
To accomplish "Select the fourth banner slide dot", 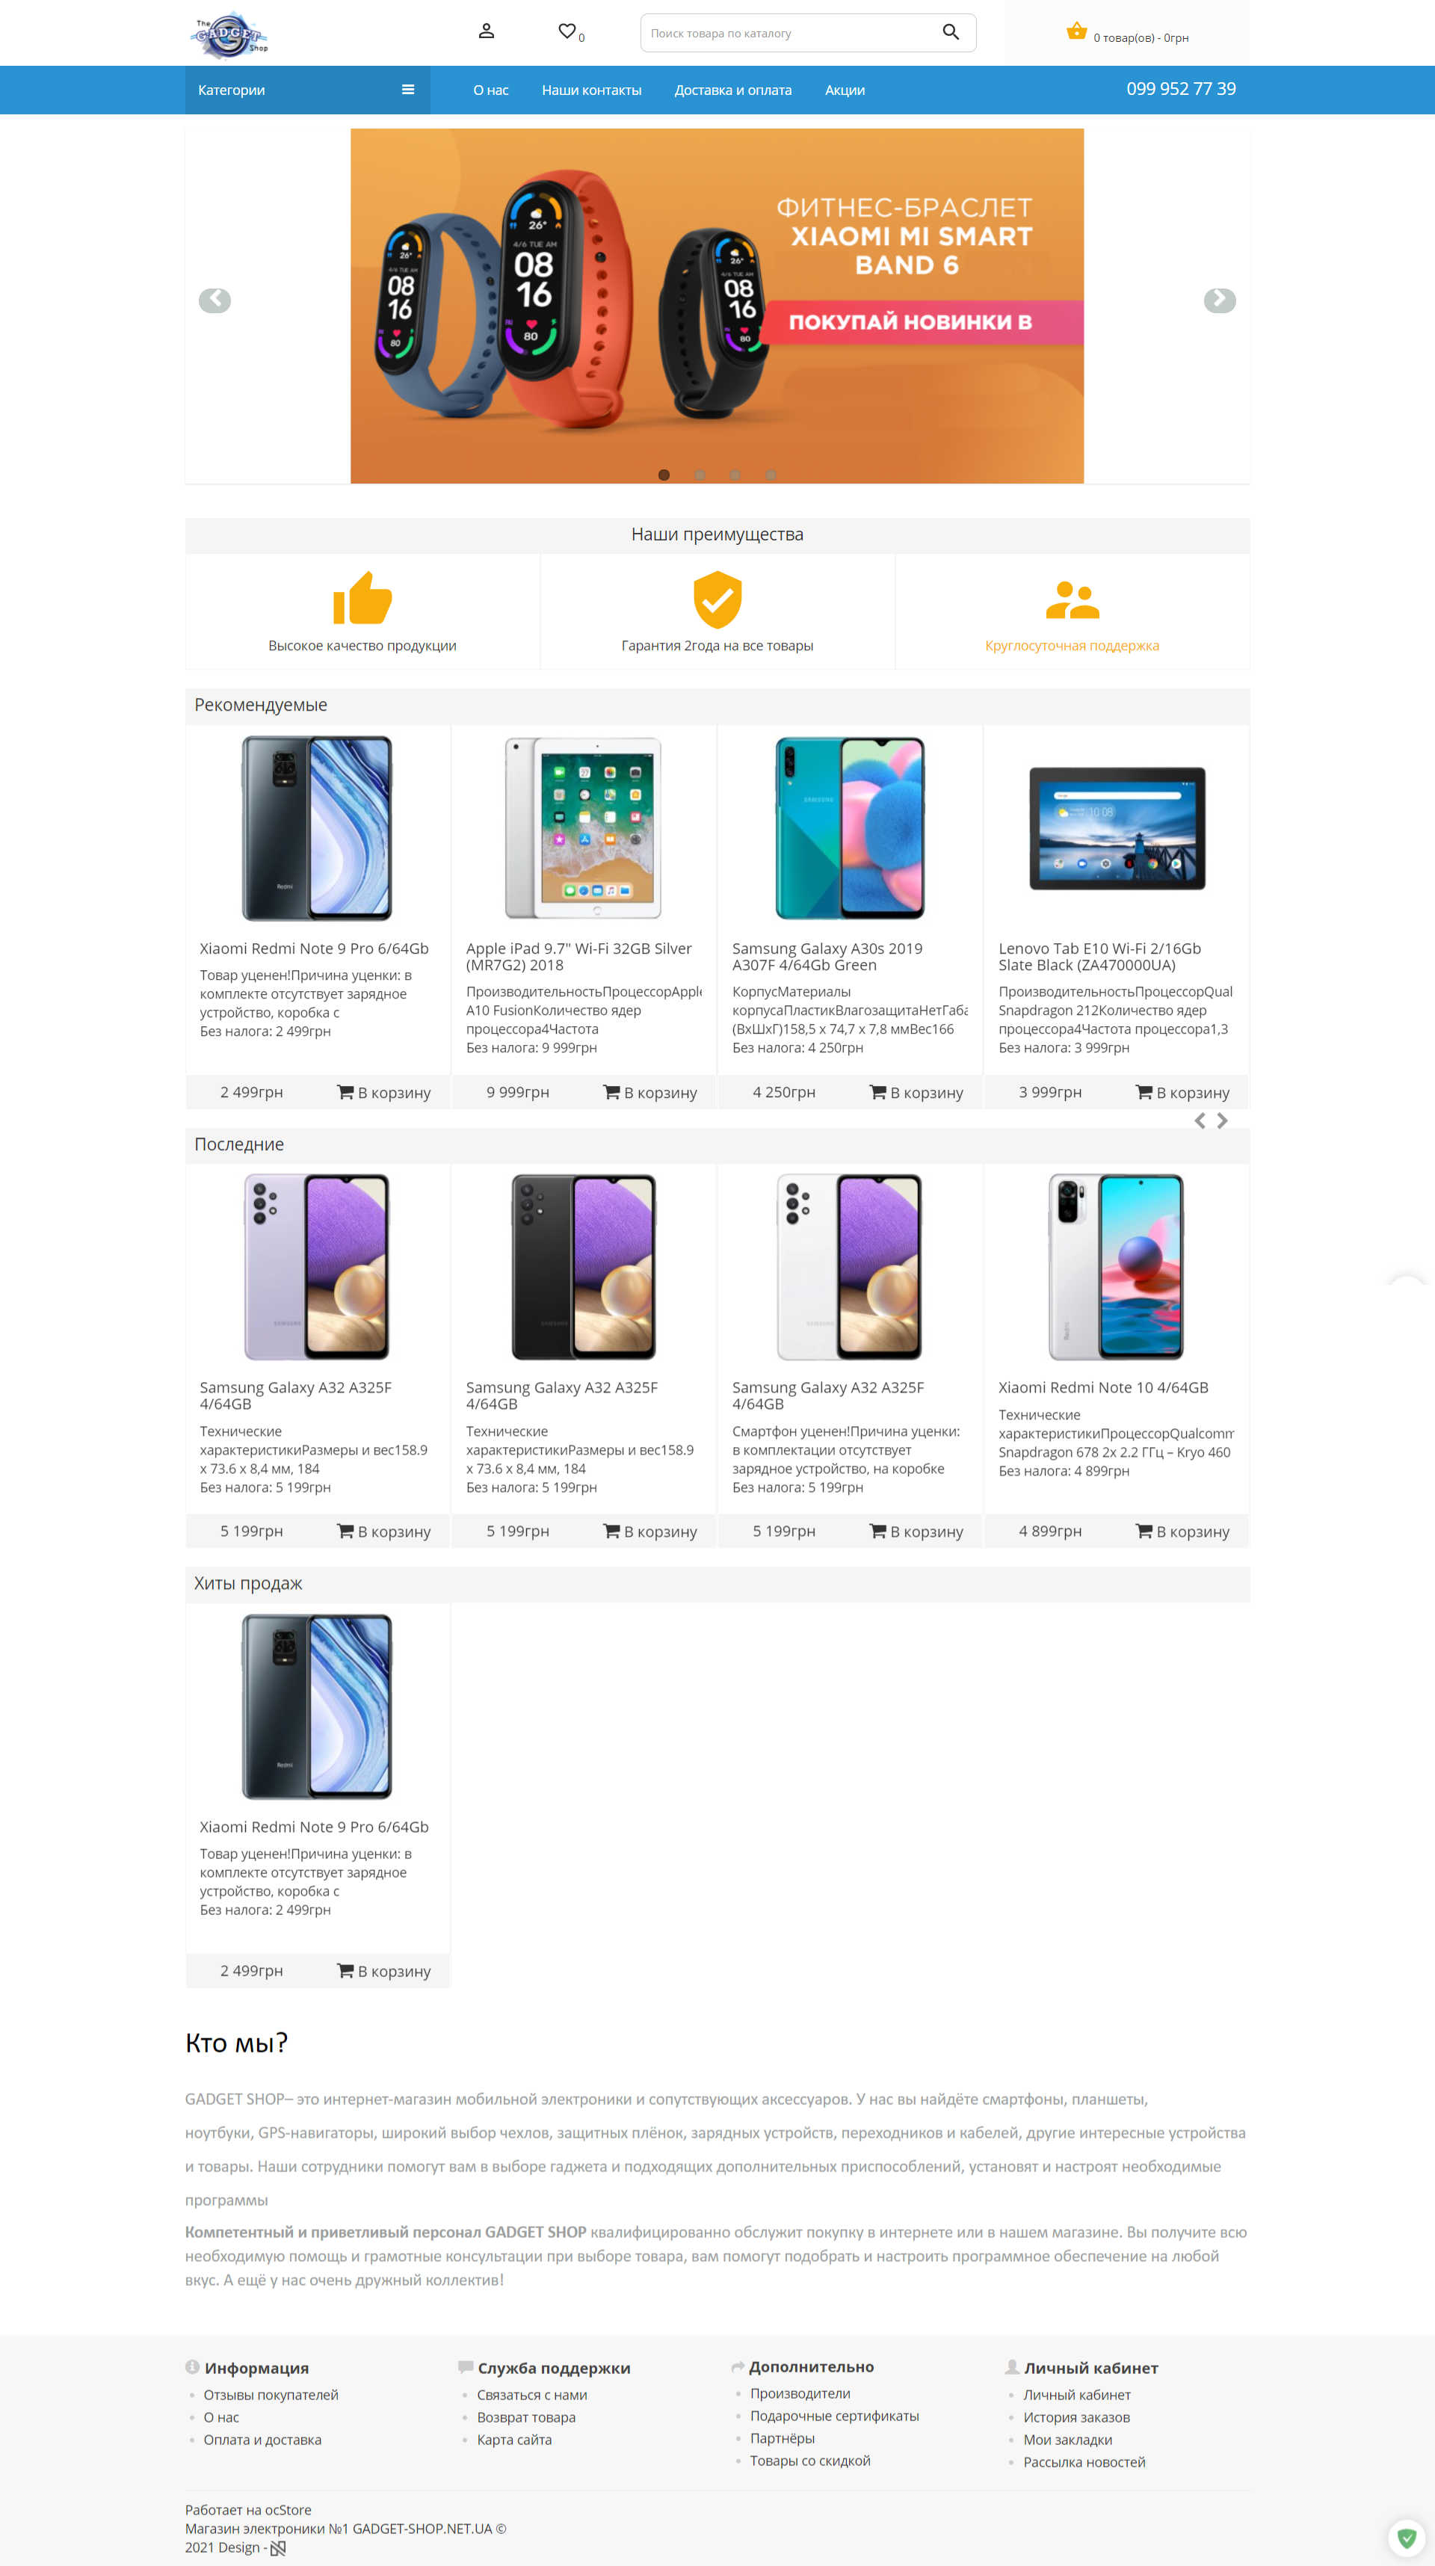I will tap(770, 475).
